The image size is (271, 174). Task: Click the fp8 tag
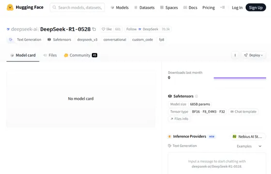[x=162, y=40]
